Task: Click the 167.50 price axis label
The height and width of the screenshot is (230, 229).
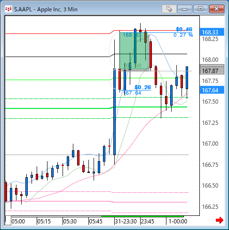Action: 210,102
